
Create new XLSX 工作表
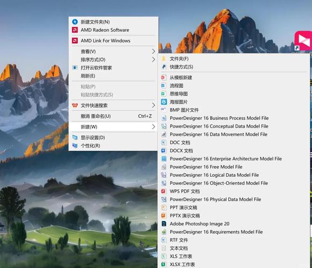[x=234, y=264]
